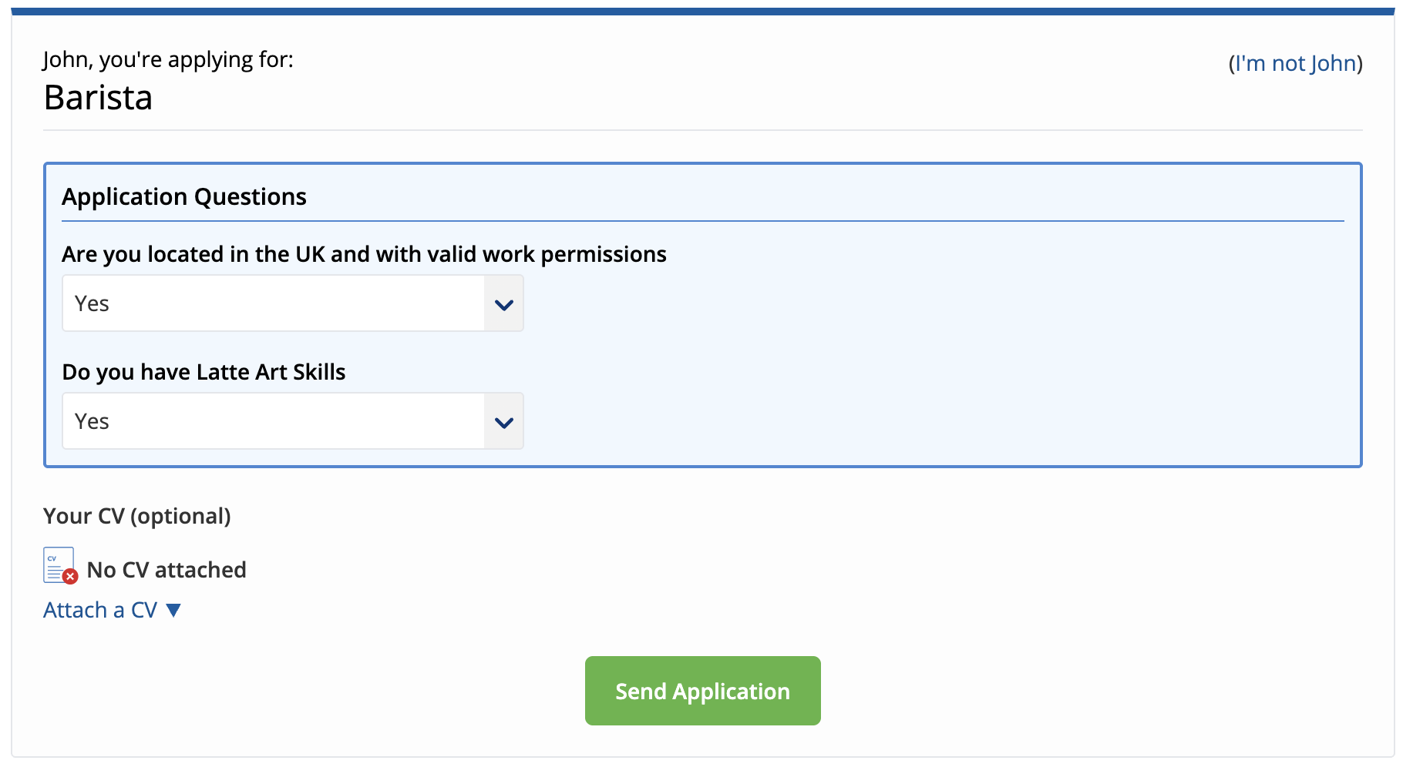Click the CV document icon
Image resolution: width=1403 pixels, height=767 pixels.
tap(58, 564)
